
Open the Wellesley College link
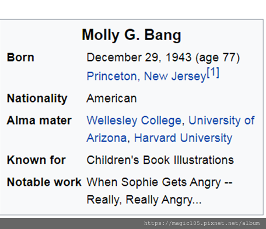click(x=134, y=121)
